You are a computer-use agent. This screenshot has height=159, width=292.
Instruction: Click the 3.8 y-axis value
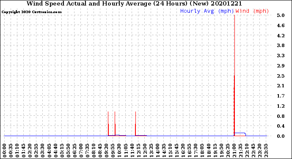pyautogui.click(x=281, y=45)
